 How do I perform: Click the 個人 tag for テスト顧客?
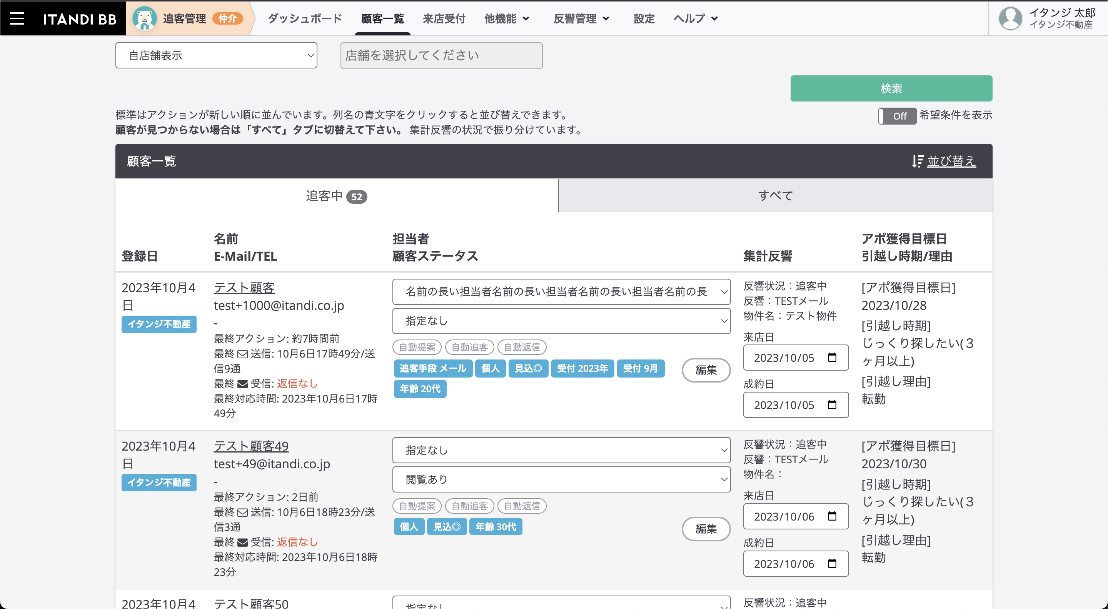490,368
